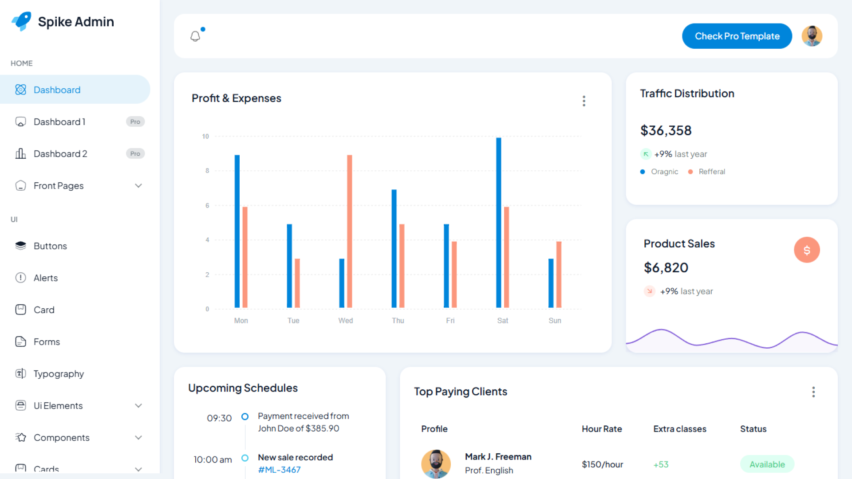Open Dashboard 1 from the sidebar
852x479 pixels.
(59, 122)
